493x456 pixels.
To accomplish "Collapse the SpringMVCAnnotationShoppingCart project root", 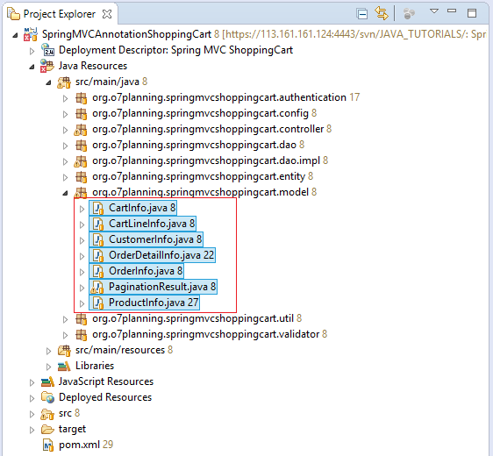I will [15, 35].
